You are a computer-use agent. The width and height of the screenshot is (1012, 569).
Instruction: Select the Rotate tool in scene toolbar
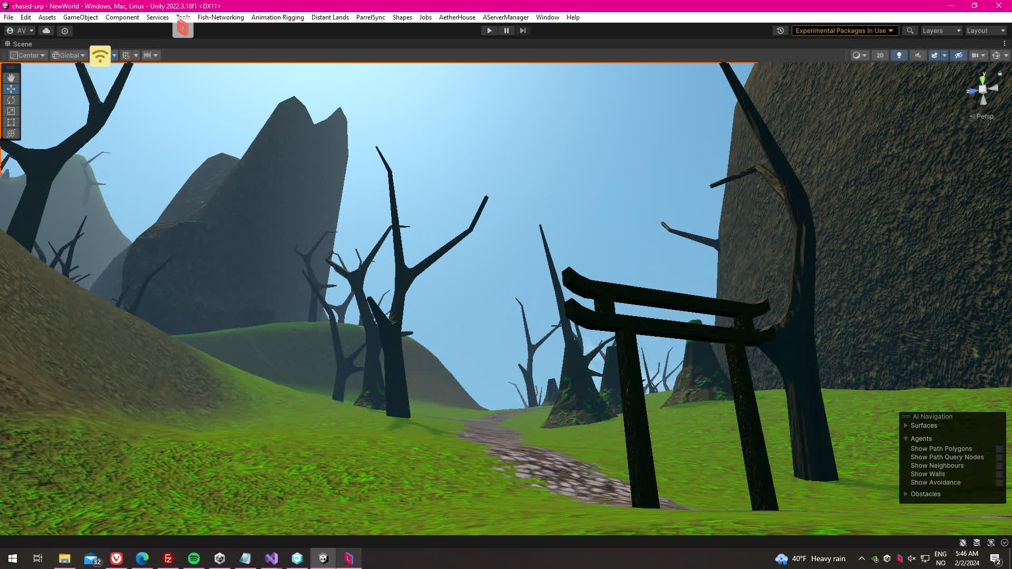(11, 100)
